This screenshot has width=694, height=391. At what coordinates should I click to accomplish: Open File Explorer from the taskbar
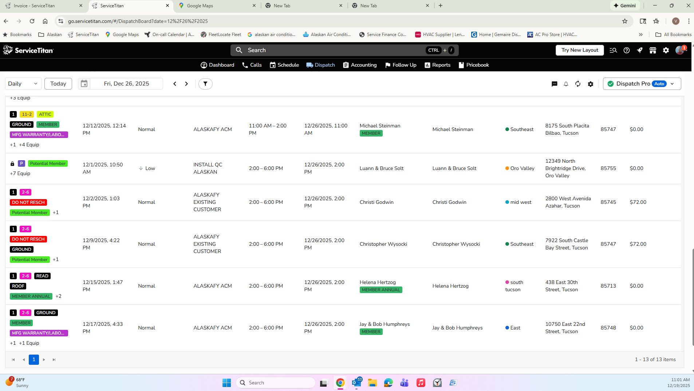pos(372,383)
